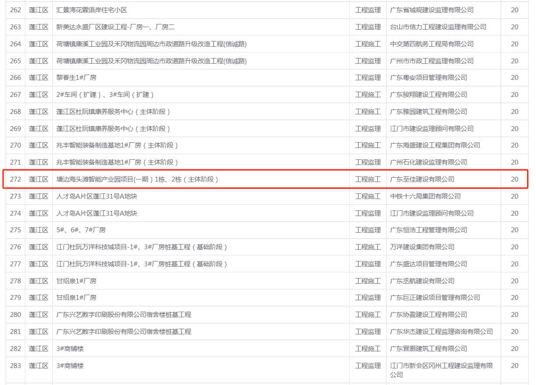Click project name 黎春生1#厂房
Image resolution: width=536 pixels, height=385 pixels.
(76, 77)
